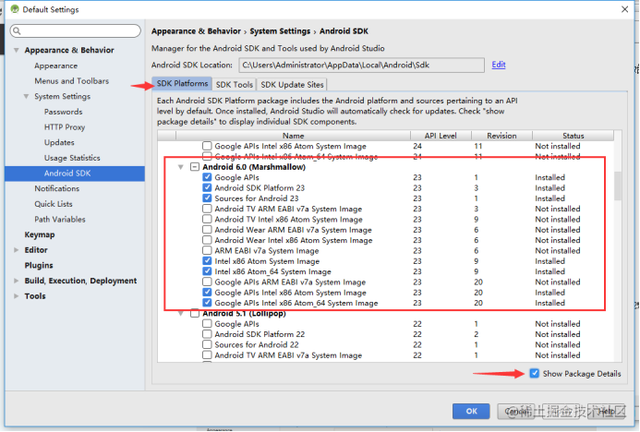The width and height of the screenshot is (640, 432).
Task: Toggle Android 5.1 (Lollipop) group checkbox
Action: click(x=195, y=313)
